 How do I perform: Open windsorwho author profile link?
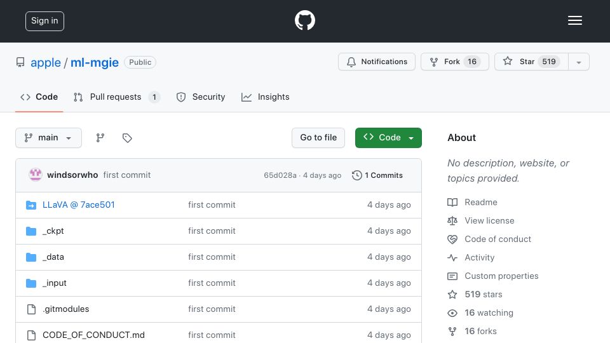tap(72, 175)
